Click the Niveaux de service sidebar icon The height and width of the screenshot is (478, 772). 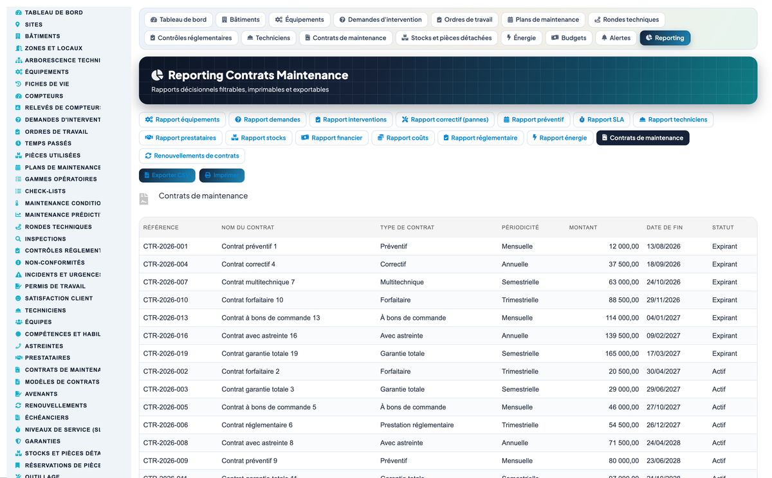[x=18, y=429]
